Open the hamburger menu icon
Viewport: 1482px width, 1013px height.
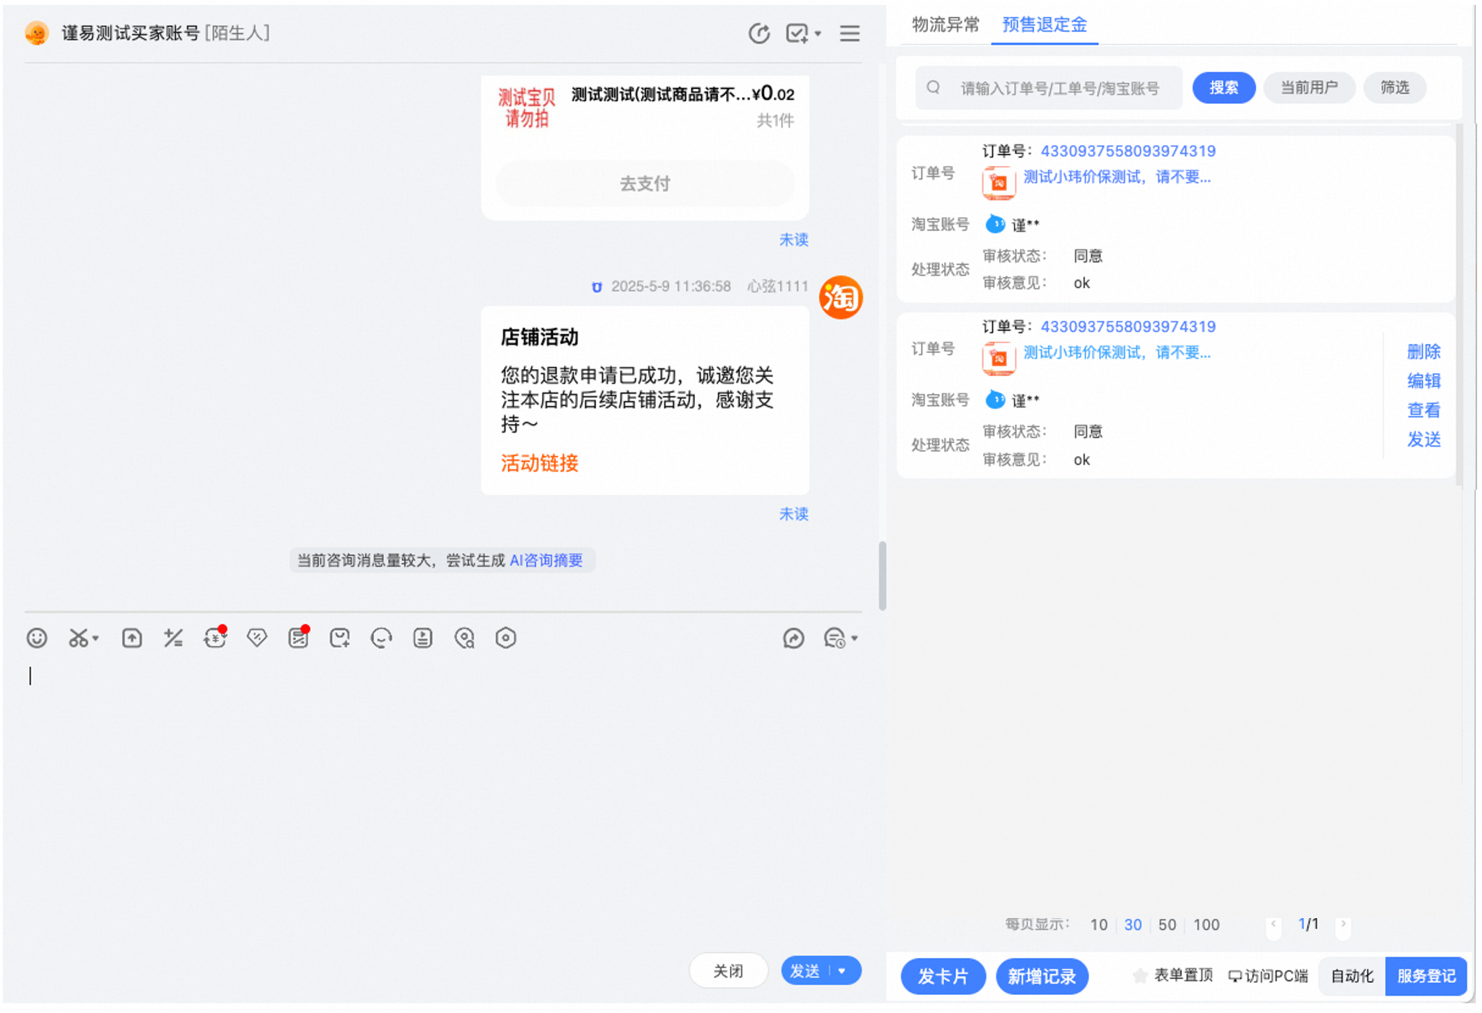(x=849, y=33)
